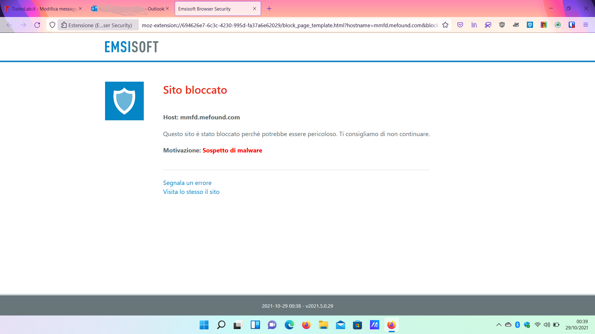Click the Segnala un errore link
The image size is (595, 334).
click(187, 183)
